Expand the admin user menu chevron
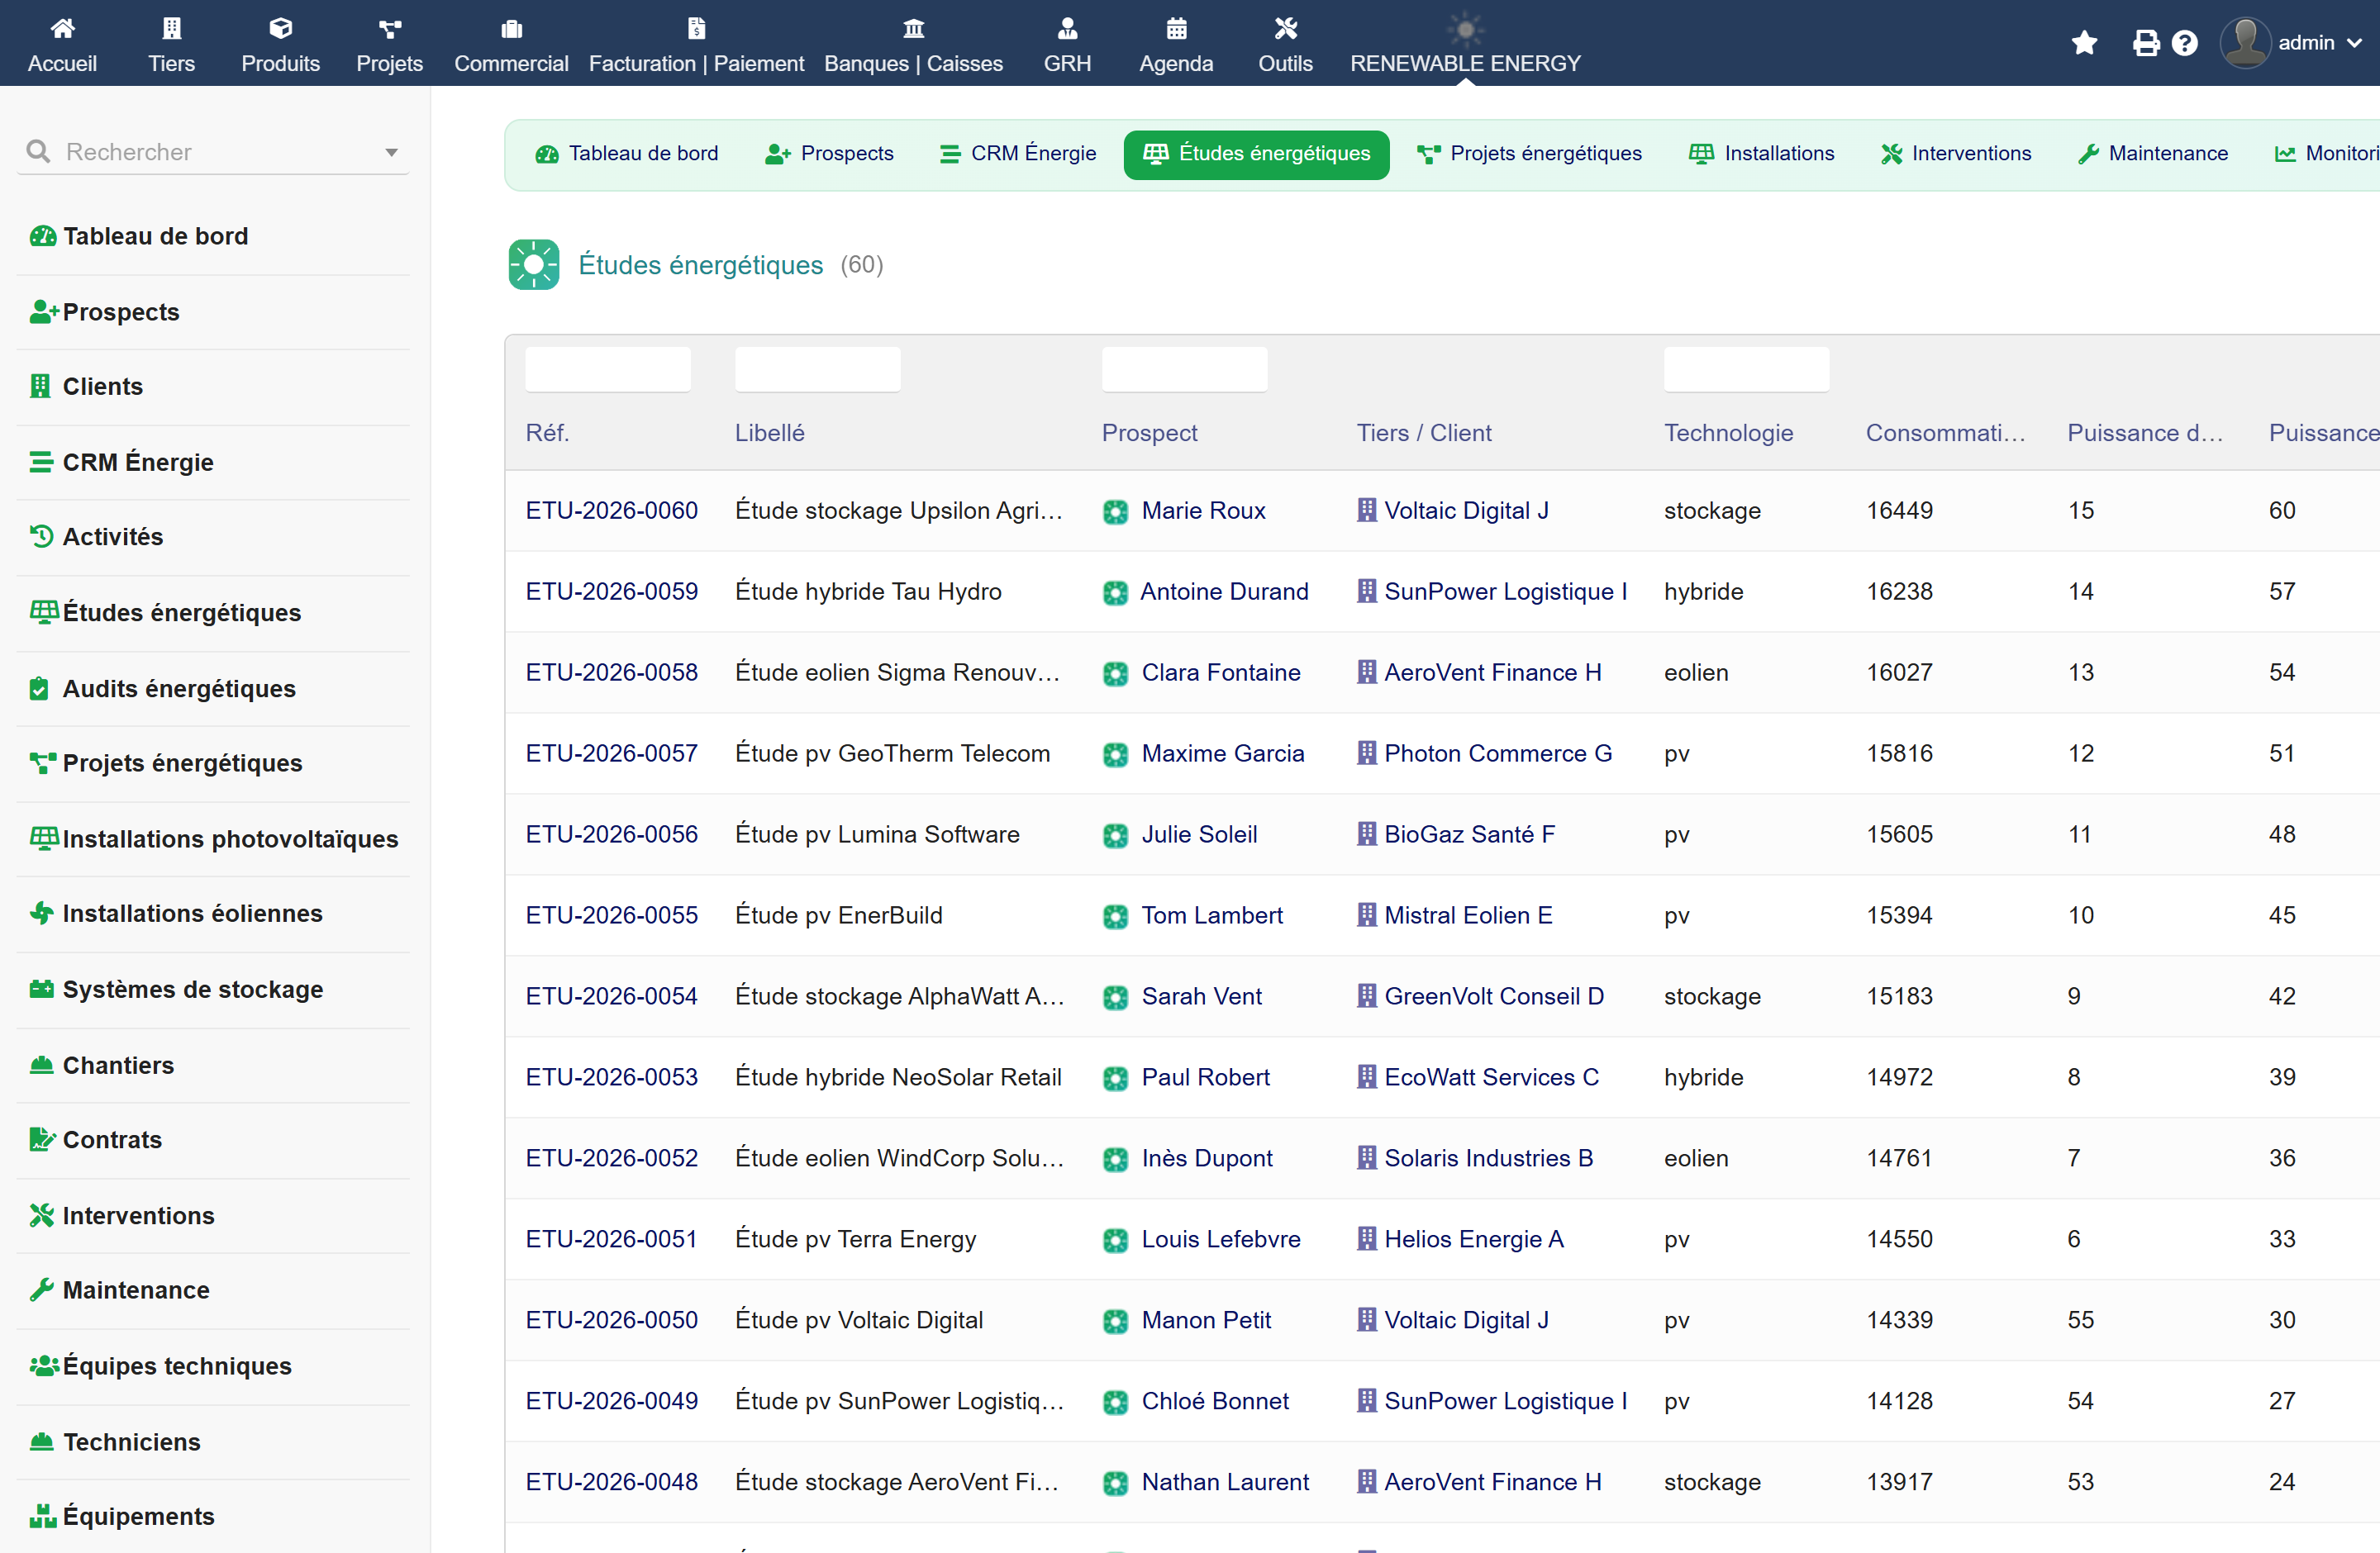 [2355, 43]
